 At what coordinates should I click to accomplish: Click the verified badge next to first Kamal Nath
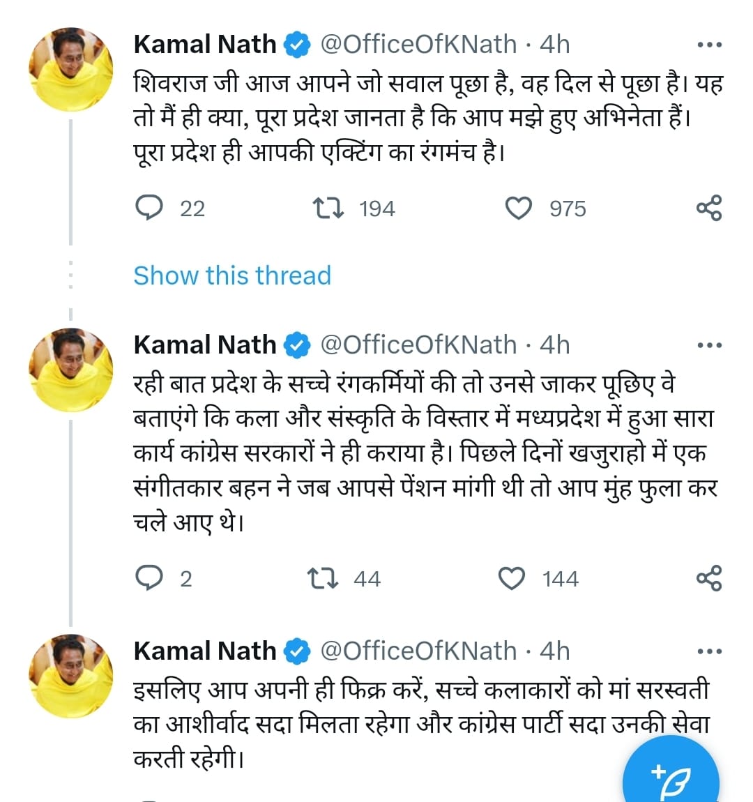pyautogui.click(x=296, y=43)
